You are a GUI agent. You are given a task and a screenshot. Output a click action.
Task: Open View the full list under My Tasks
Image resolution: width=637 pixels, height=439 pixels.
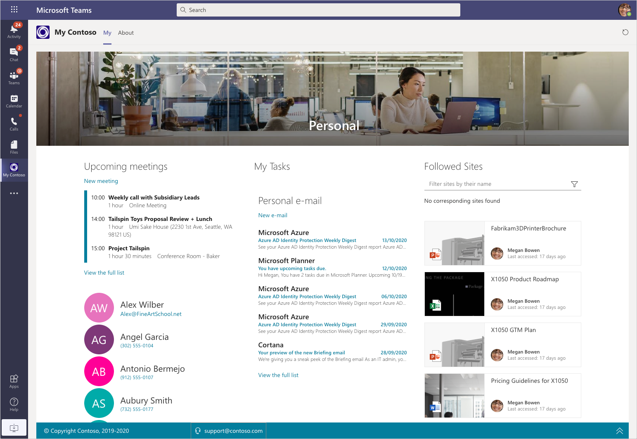click(x=278, y=375)
